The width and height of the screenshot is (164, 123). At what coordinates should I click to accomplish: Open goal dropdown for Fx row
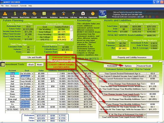pyautogui.click(x=32, y=104)
